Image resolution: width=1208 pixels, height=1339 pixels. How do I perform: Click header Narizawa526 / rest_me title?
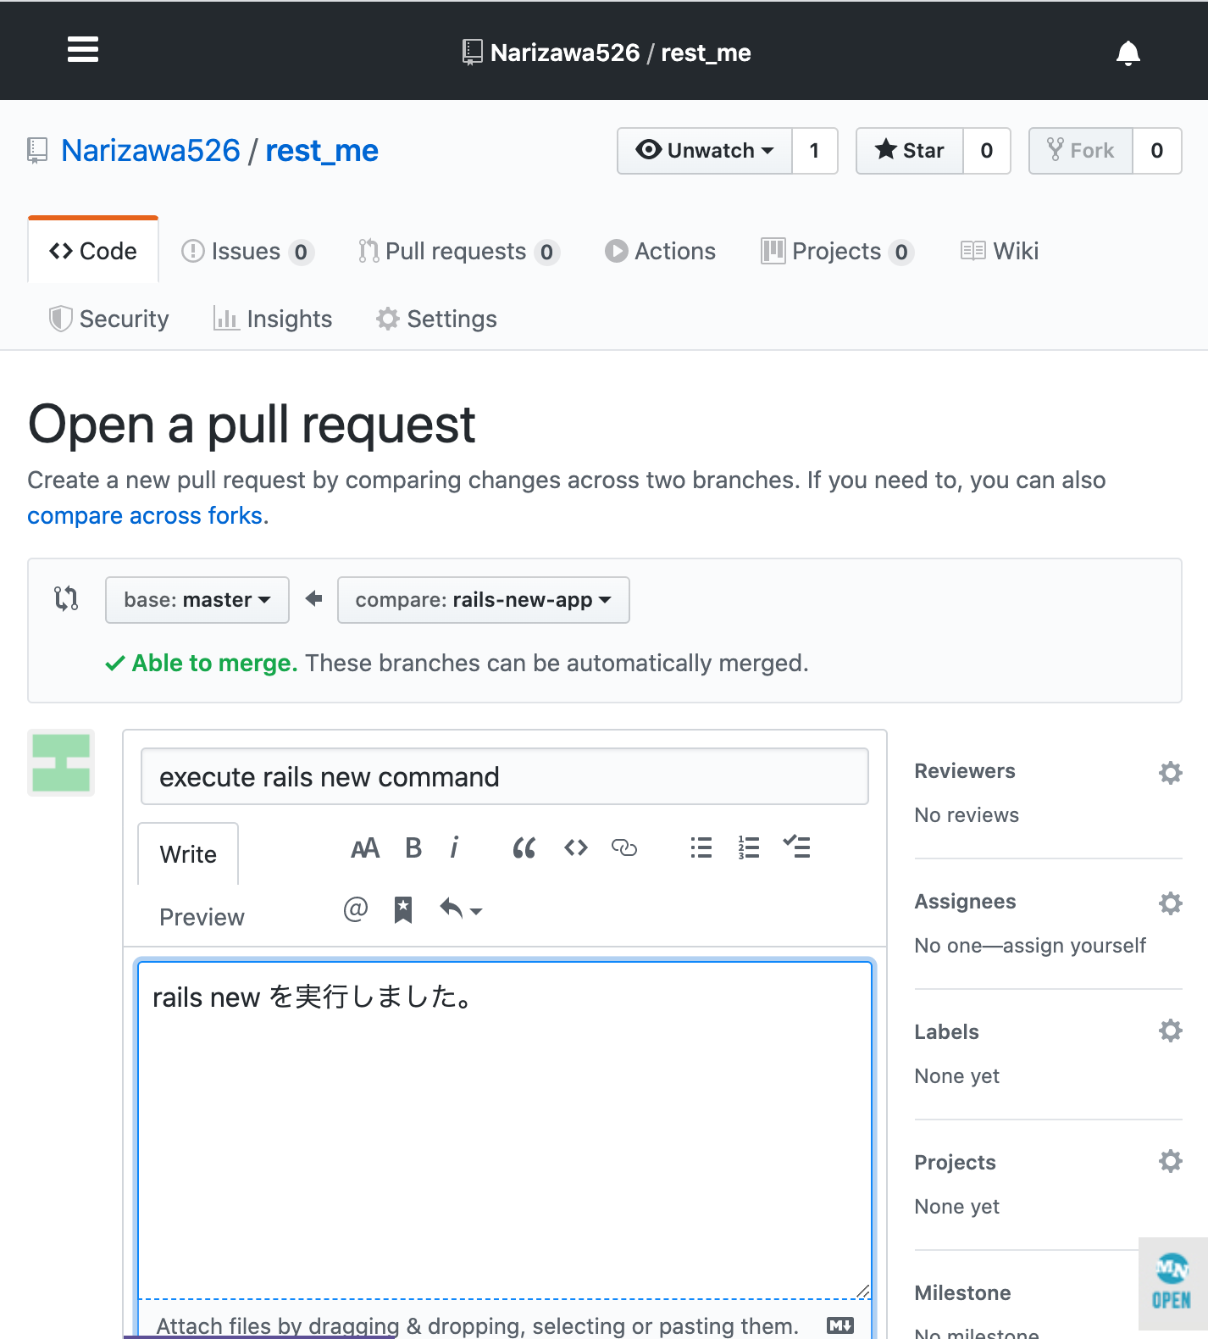[x=620, y=53]
